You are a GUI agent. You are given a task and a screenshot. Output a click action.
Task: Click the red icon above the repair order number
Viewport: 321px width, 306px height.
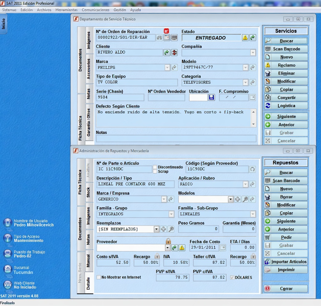coord(166,31)
